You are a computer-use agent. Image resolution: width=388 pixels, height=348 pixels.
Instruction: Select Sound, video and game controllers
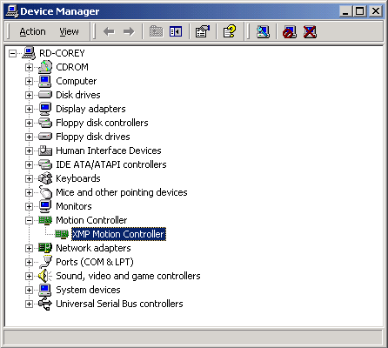pos(128,276)
